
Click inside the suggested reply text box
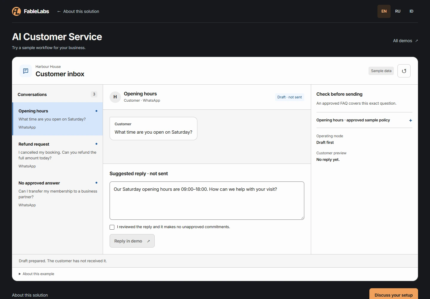click(x=207, y=201)
